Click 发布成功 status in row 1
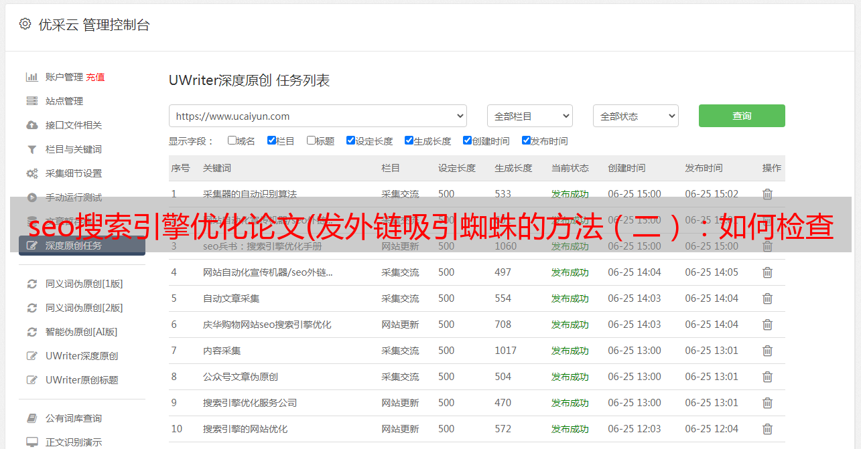The image size is (861, 449). pyautogui.click(x=570, y=194)
